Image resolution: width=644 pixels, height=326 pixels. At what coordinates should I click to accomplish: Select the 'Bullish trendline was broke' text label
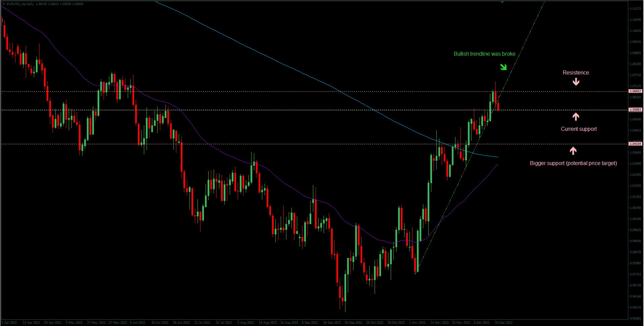[x=484, y=54]
